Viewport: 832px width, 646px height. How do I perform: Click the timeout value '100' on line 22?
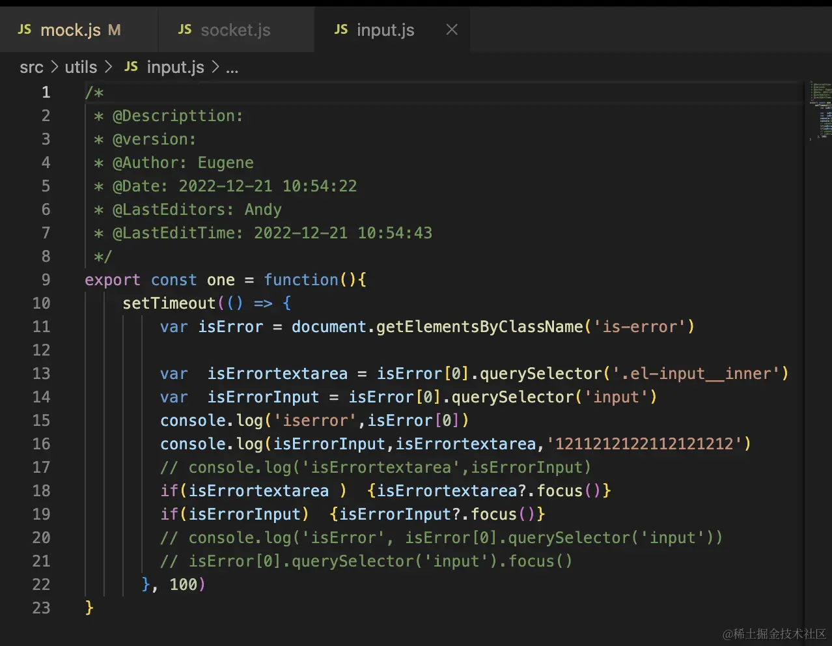pyautogui.click(x=183, y=585)
